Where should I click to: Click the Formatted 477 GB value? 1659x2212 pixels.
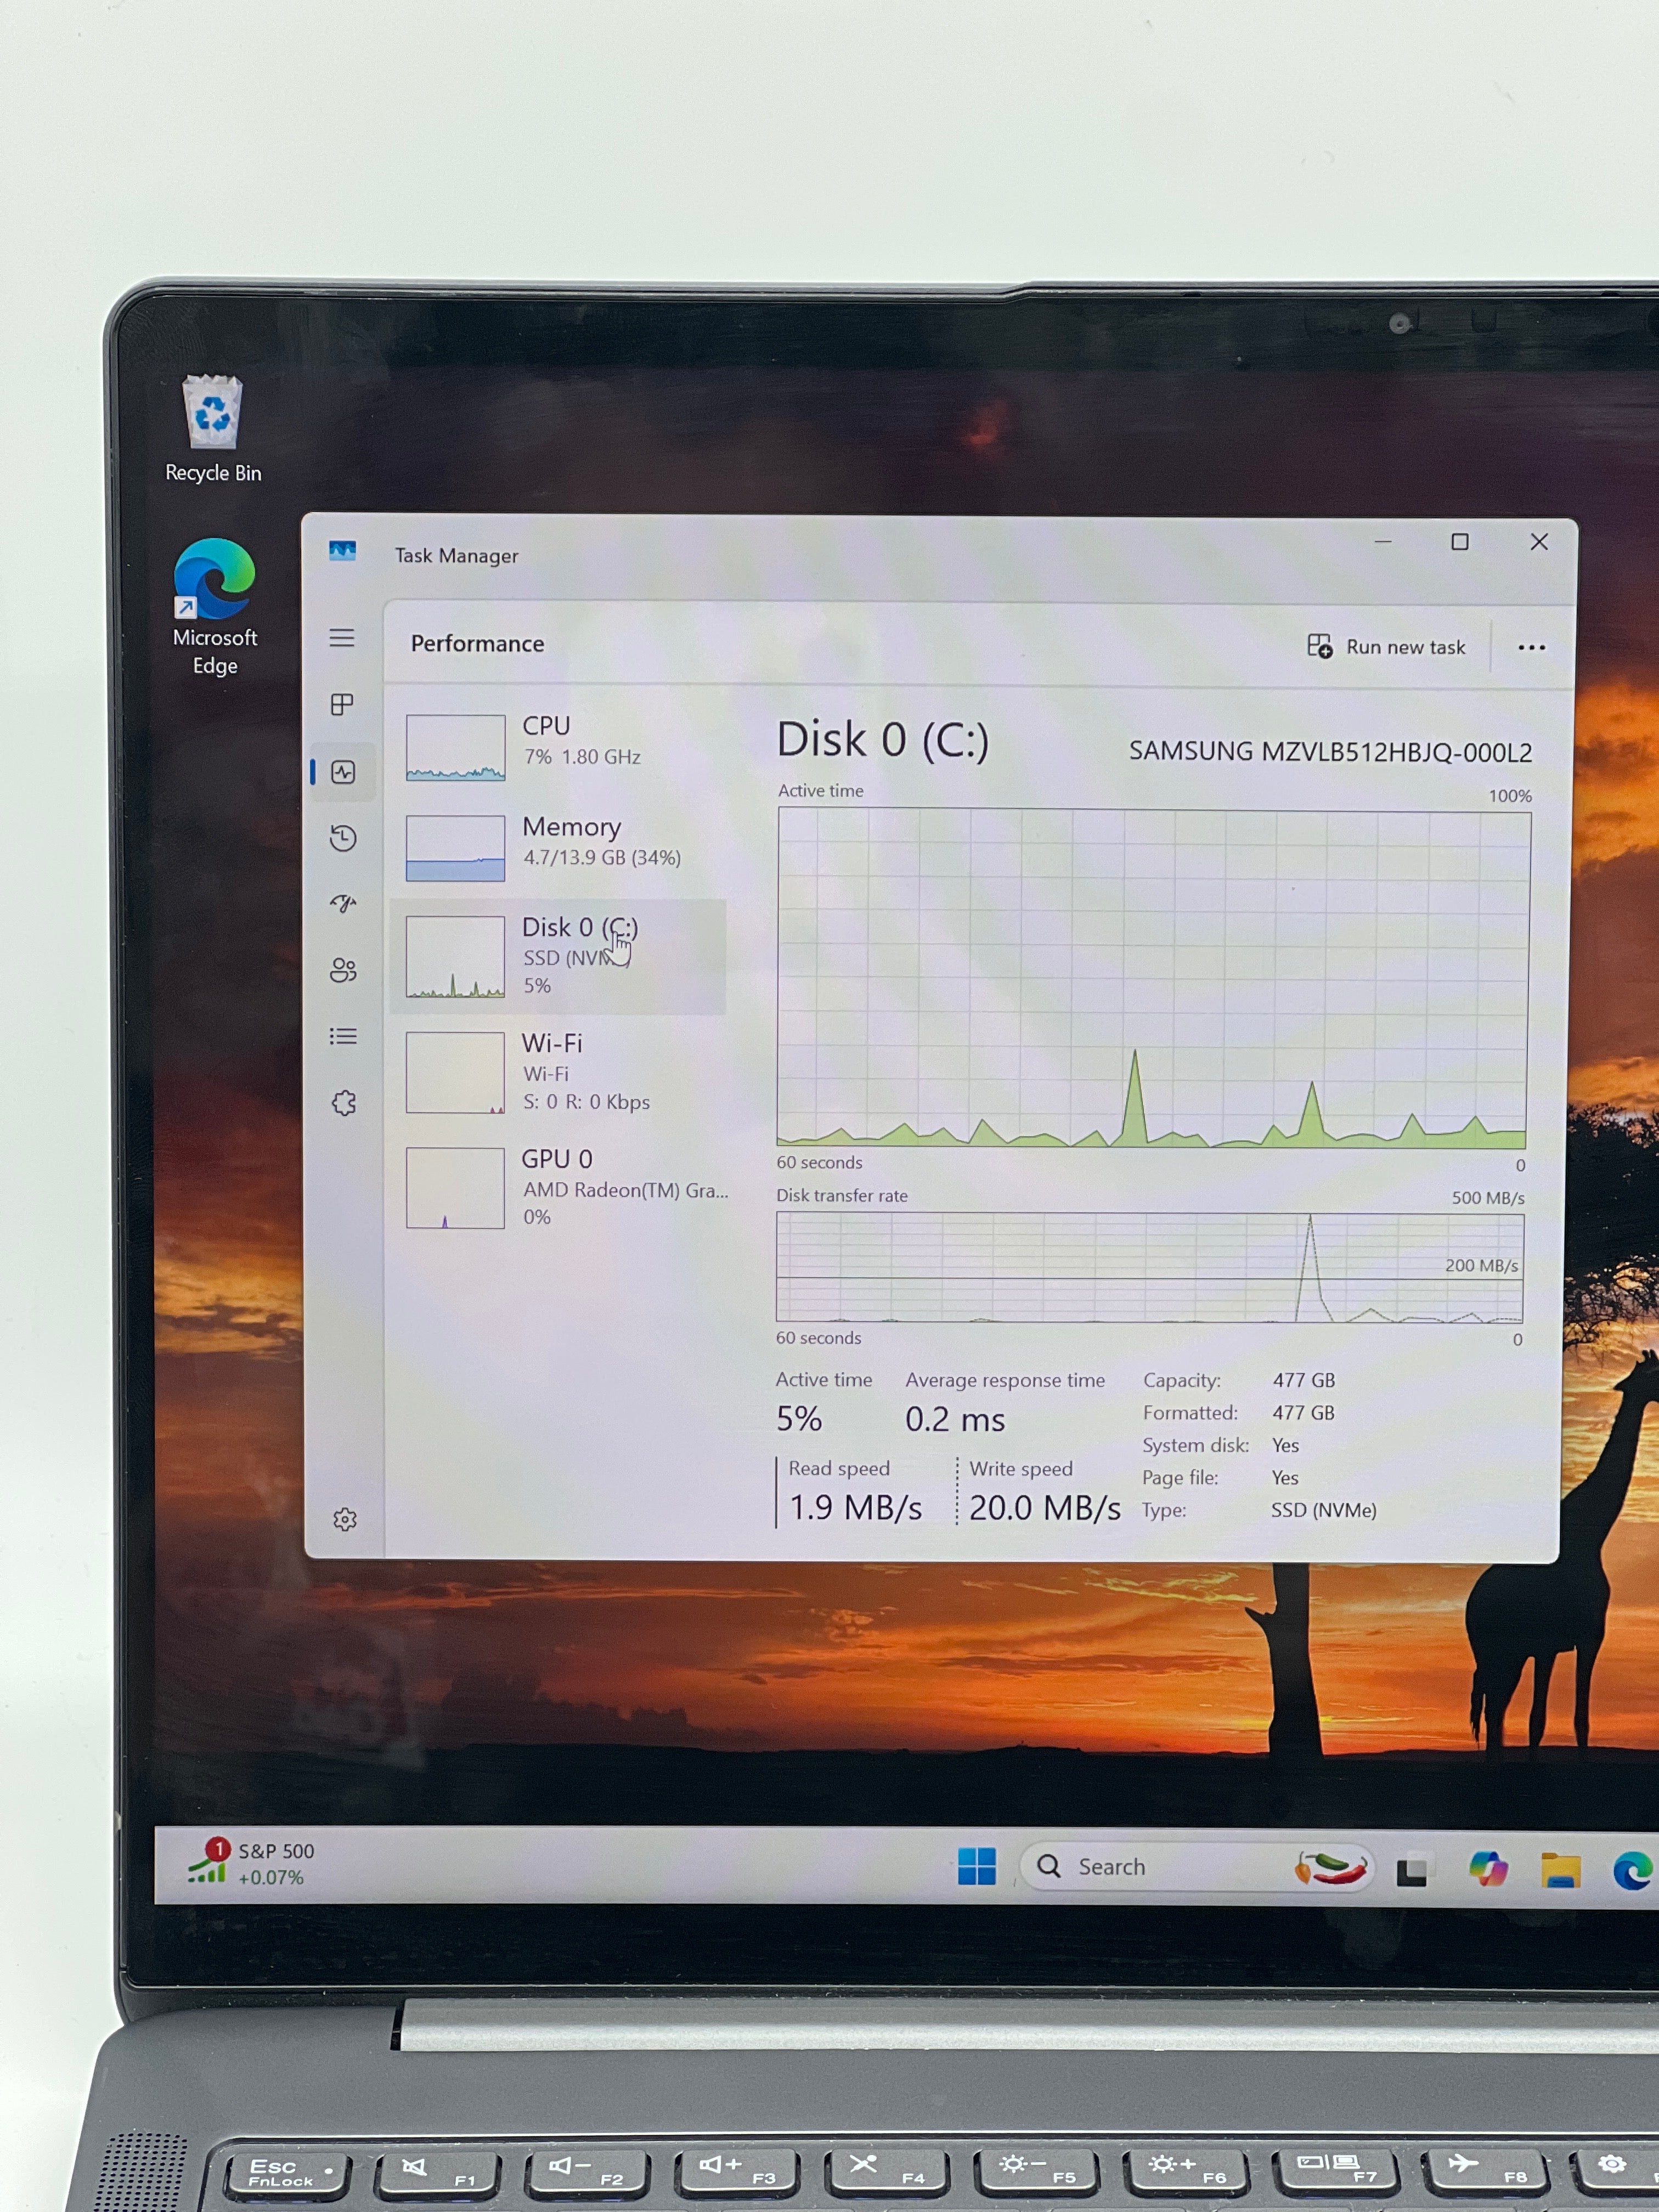tap(1303, 1413)
